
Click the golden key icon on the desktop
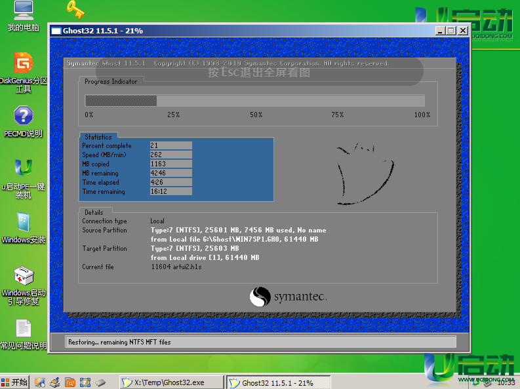75,9
